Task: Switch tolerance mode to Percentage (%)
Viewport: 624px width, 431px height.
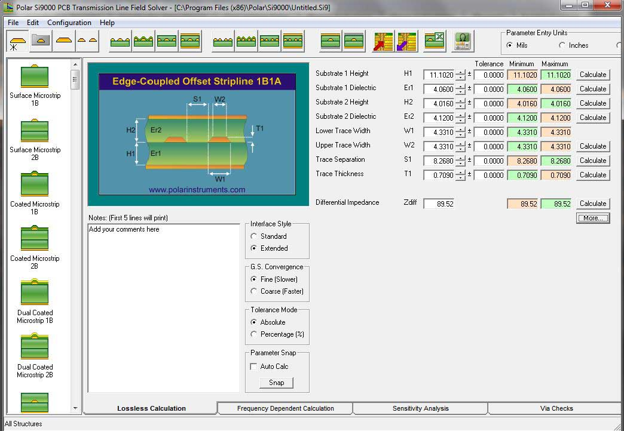Action: (x=254, y=334)
